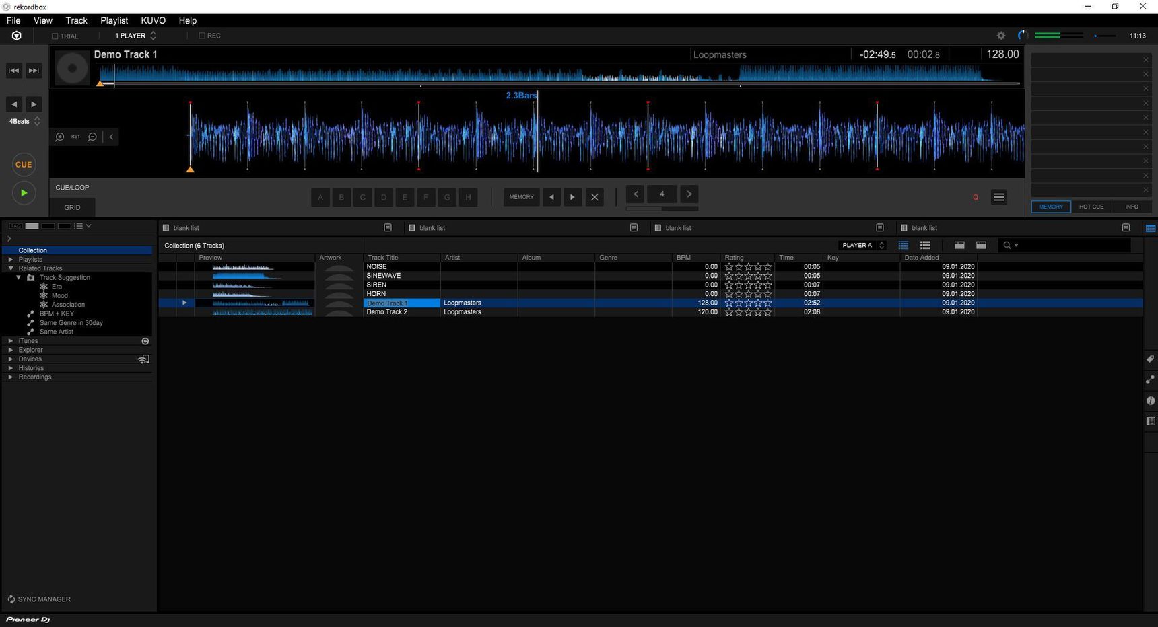Select the Mood suggestion item
Screen dimensions: 1158x627
pyautogui.click(x=59, y=295)
